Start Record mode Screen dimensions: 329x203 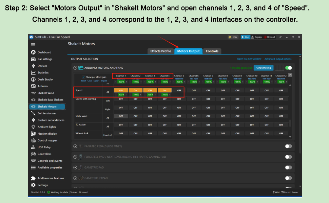tap(269, 37)
